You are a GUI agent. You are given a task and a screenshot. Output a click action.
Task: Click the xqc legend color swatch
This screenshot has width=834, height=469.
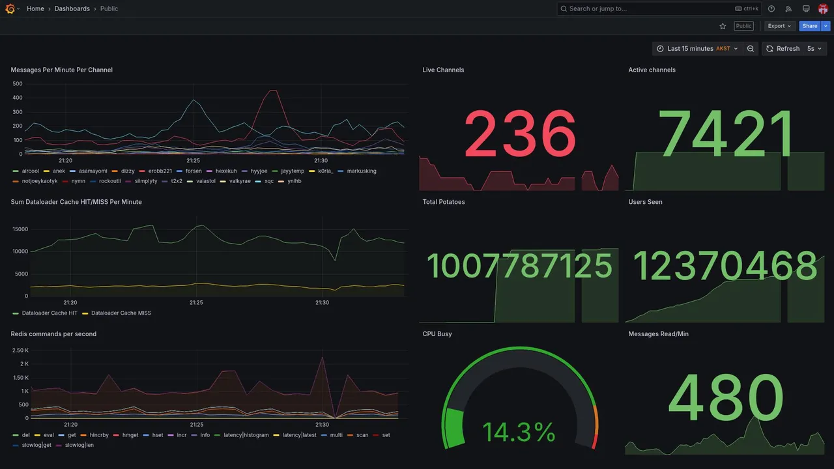click(258, 181)
